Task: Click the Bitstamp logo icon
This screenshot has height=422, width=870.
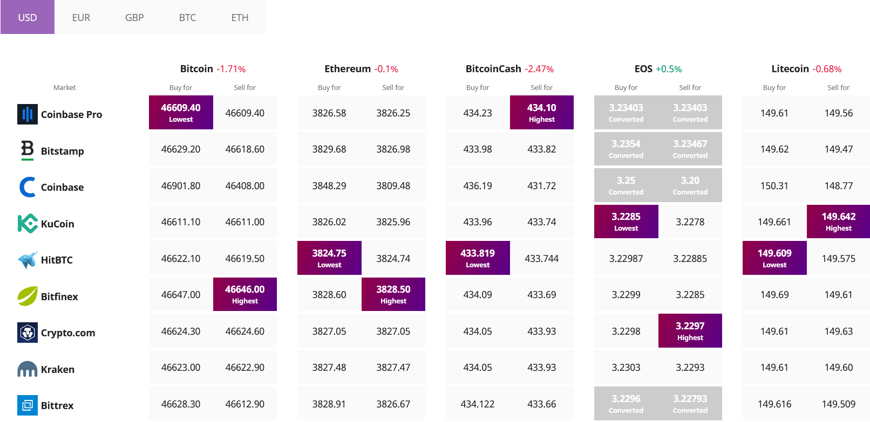Action: tap(28, 150)
